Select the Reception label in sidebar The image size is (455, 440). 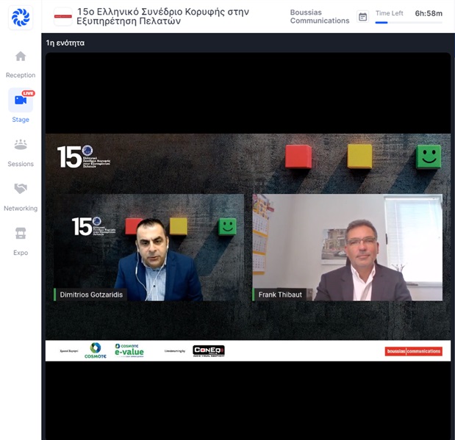[21, 75]
